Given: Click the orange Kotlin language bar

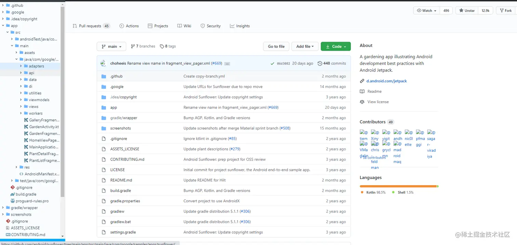Looking at the screenshot, I should click(x=398, y=186).
